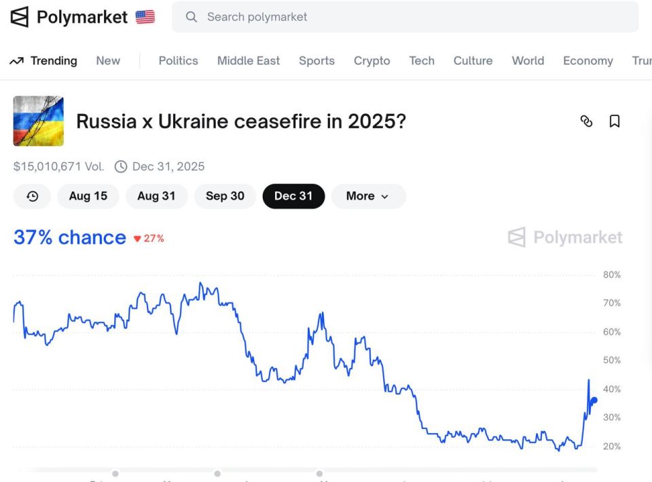652x482 pixels.
Task: Toggle the bookmark for this market
Action: tap(615, 120)
